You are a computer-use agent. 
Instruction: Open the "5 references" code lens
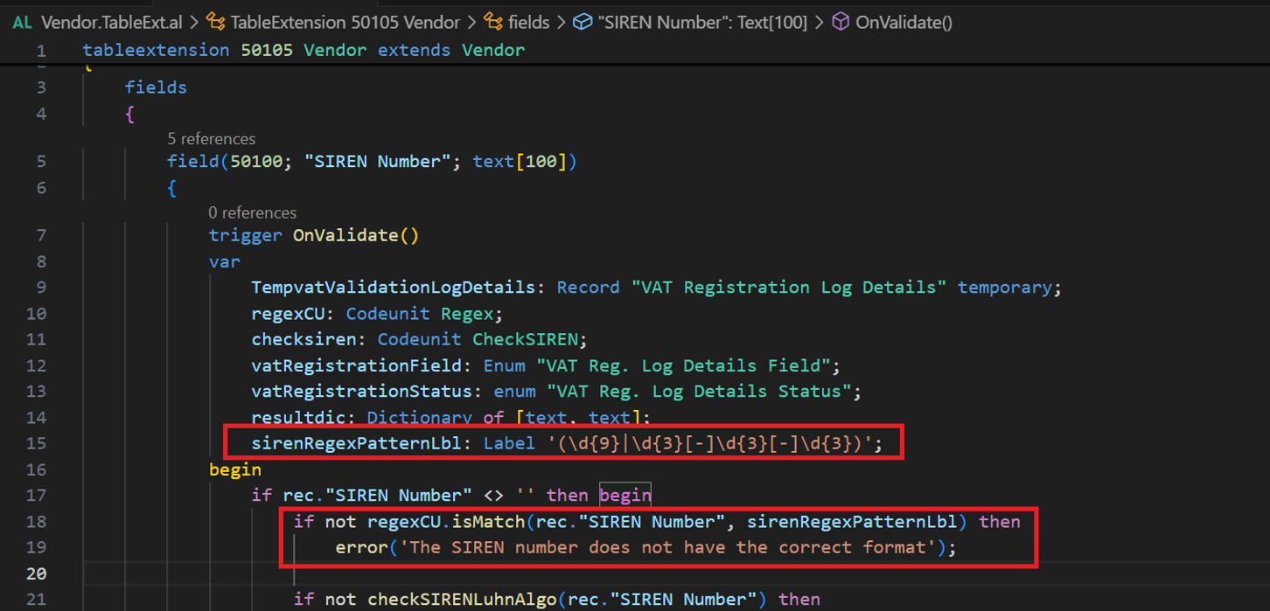tap(212, 139)
